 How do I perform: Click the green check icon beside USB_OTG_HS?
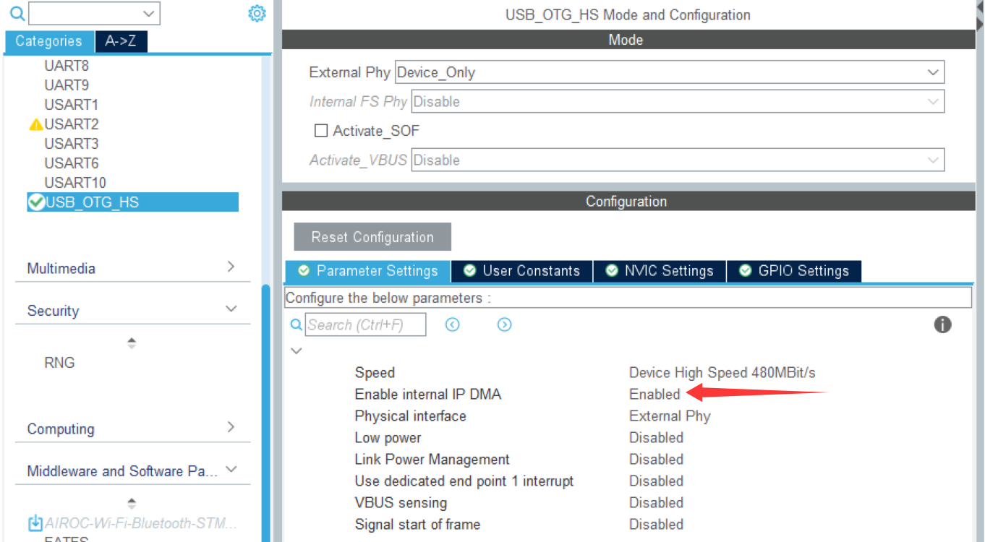35,202
